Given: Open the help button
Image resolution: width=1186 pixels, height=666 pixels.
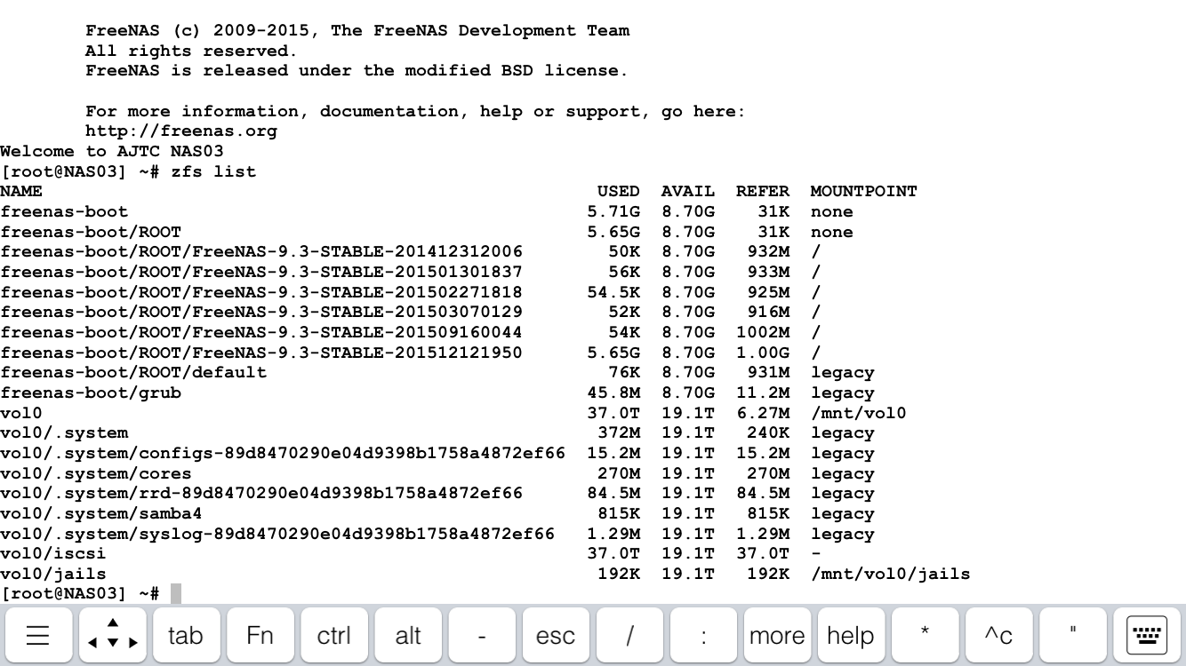Looking at the screenshot, I should pyautogui.click(x=851, y=636).
